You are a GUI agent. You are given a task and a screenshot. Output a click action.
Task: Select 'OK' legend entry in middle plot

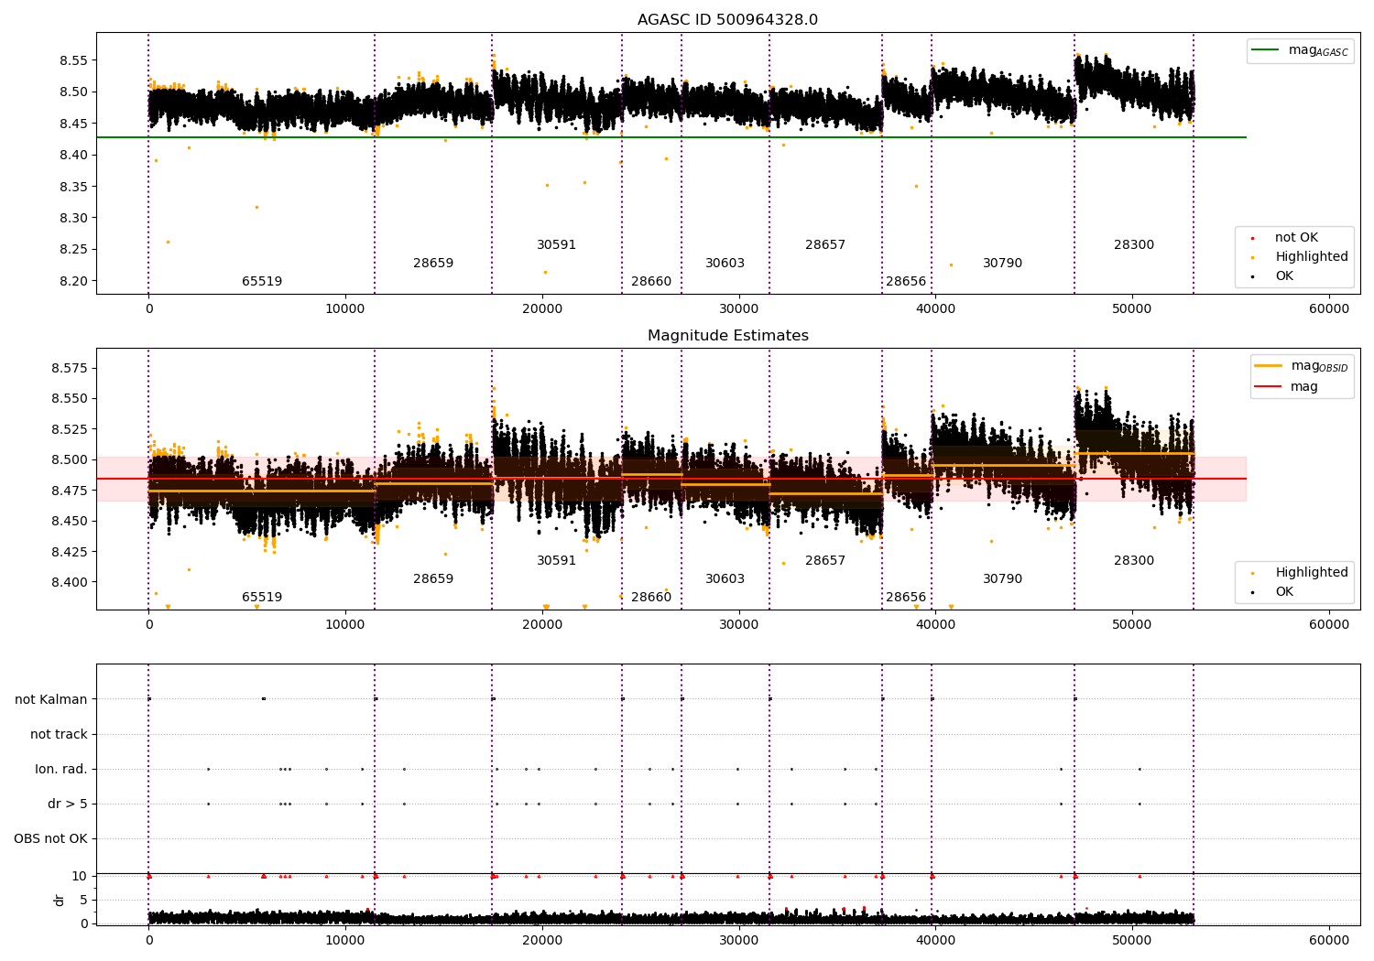(1284, 592)
